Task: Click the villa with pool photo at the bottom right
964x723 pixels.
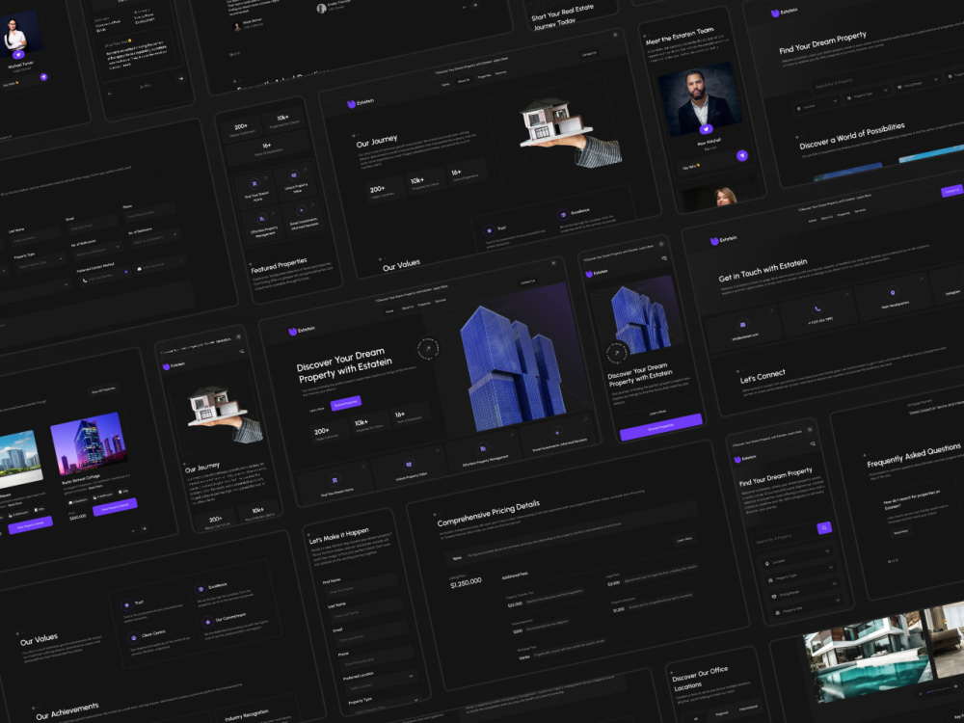Action: tap(867, 657)
